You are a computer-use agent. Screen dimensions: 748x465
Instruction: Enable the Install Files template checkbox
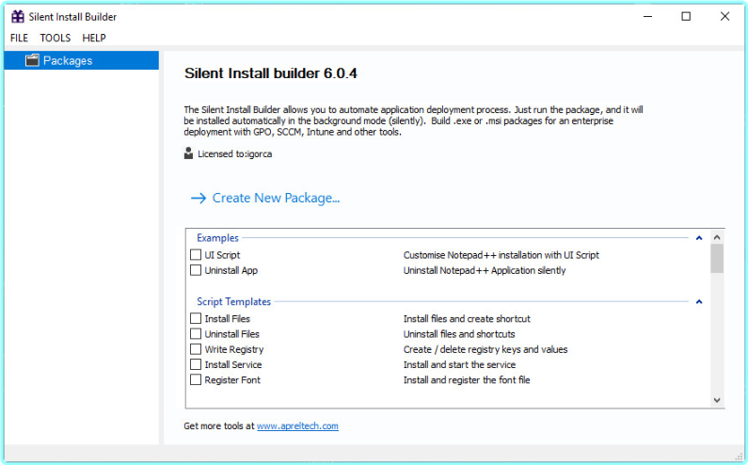click(x=196, y=318)
